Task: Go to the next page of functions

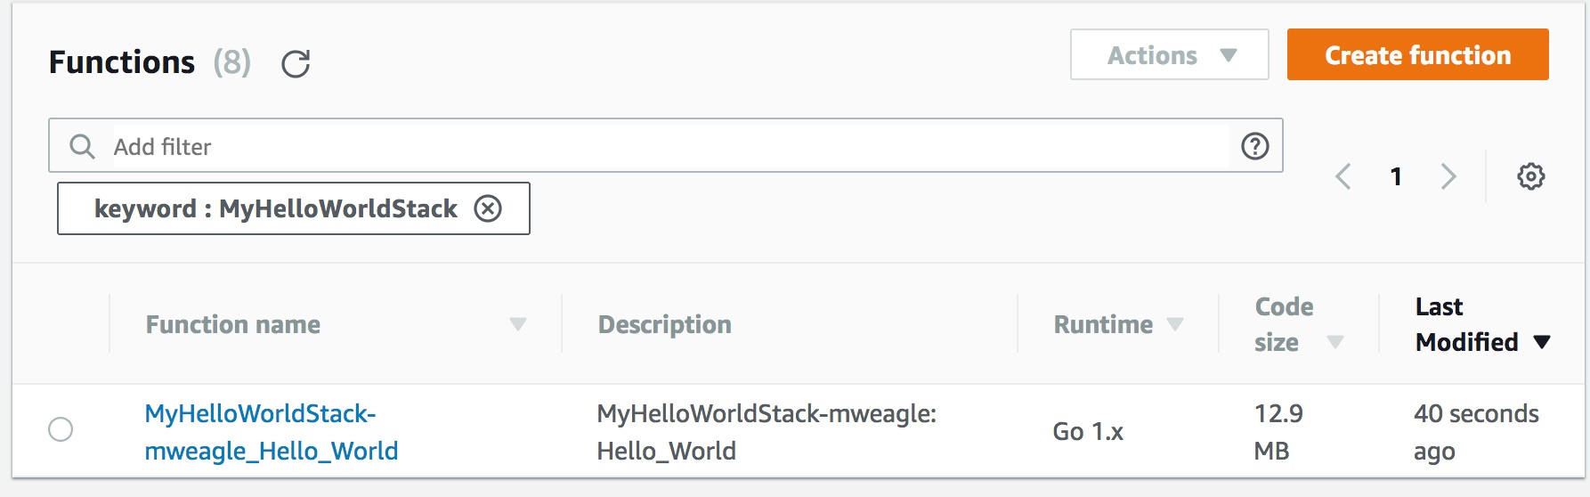Action: click(x=1448, y=176)
